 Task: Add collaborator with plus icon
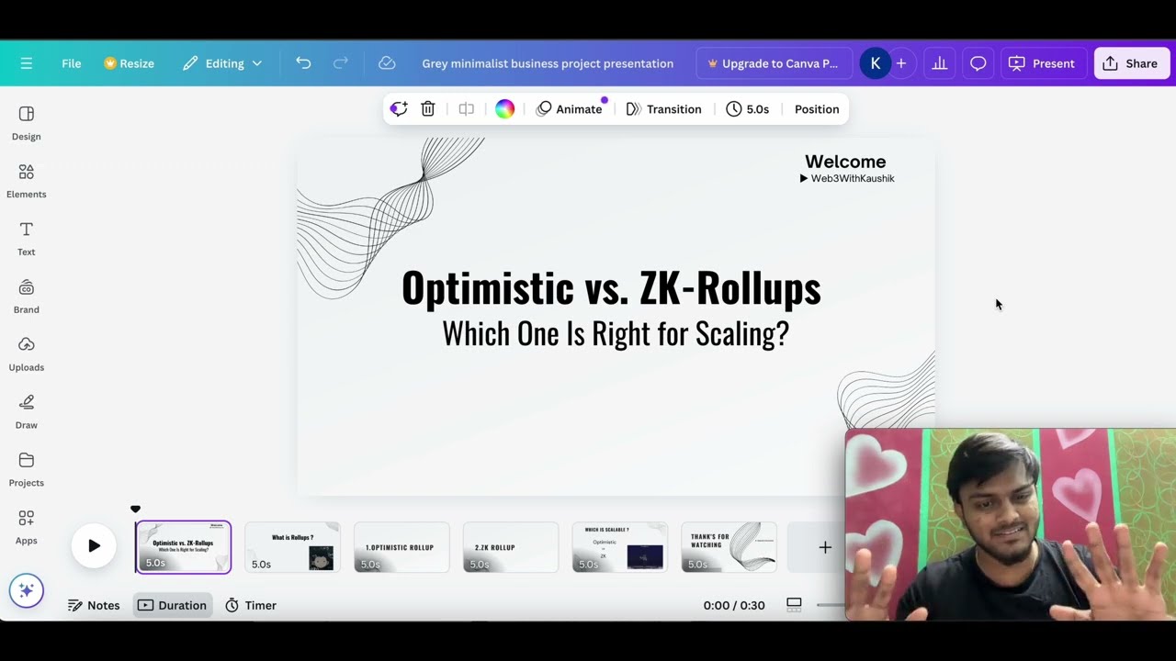pyautogui.click(x=901, y=63)
